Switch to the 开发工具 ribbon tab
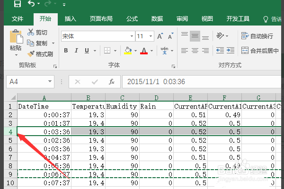This screenshot has width=284, height=189. pos(238,18)
